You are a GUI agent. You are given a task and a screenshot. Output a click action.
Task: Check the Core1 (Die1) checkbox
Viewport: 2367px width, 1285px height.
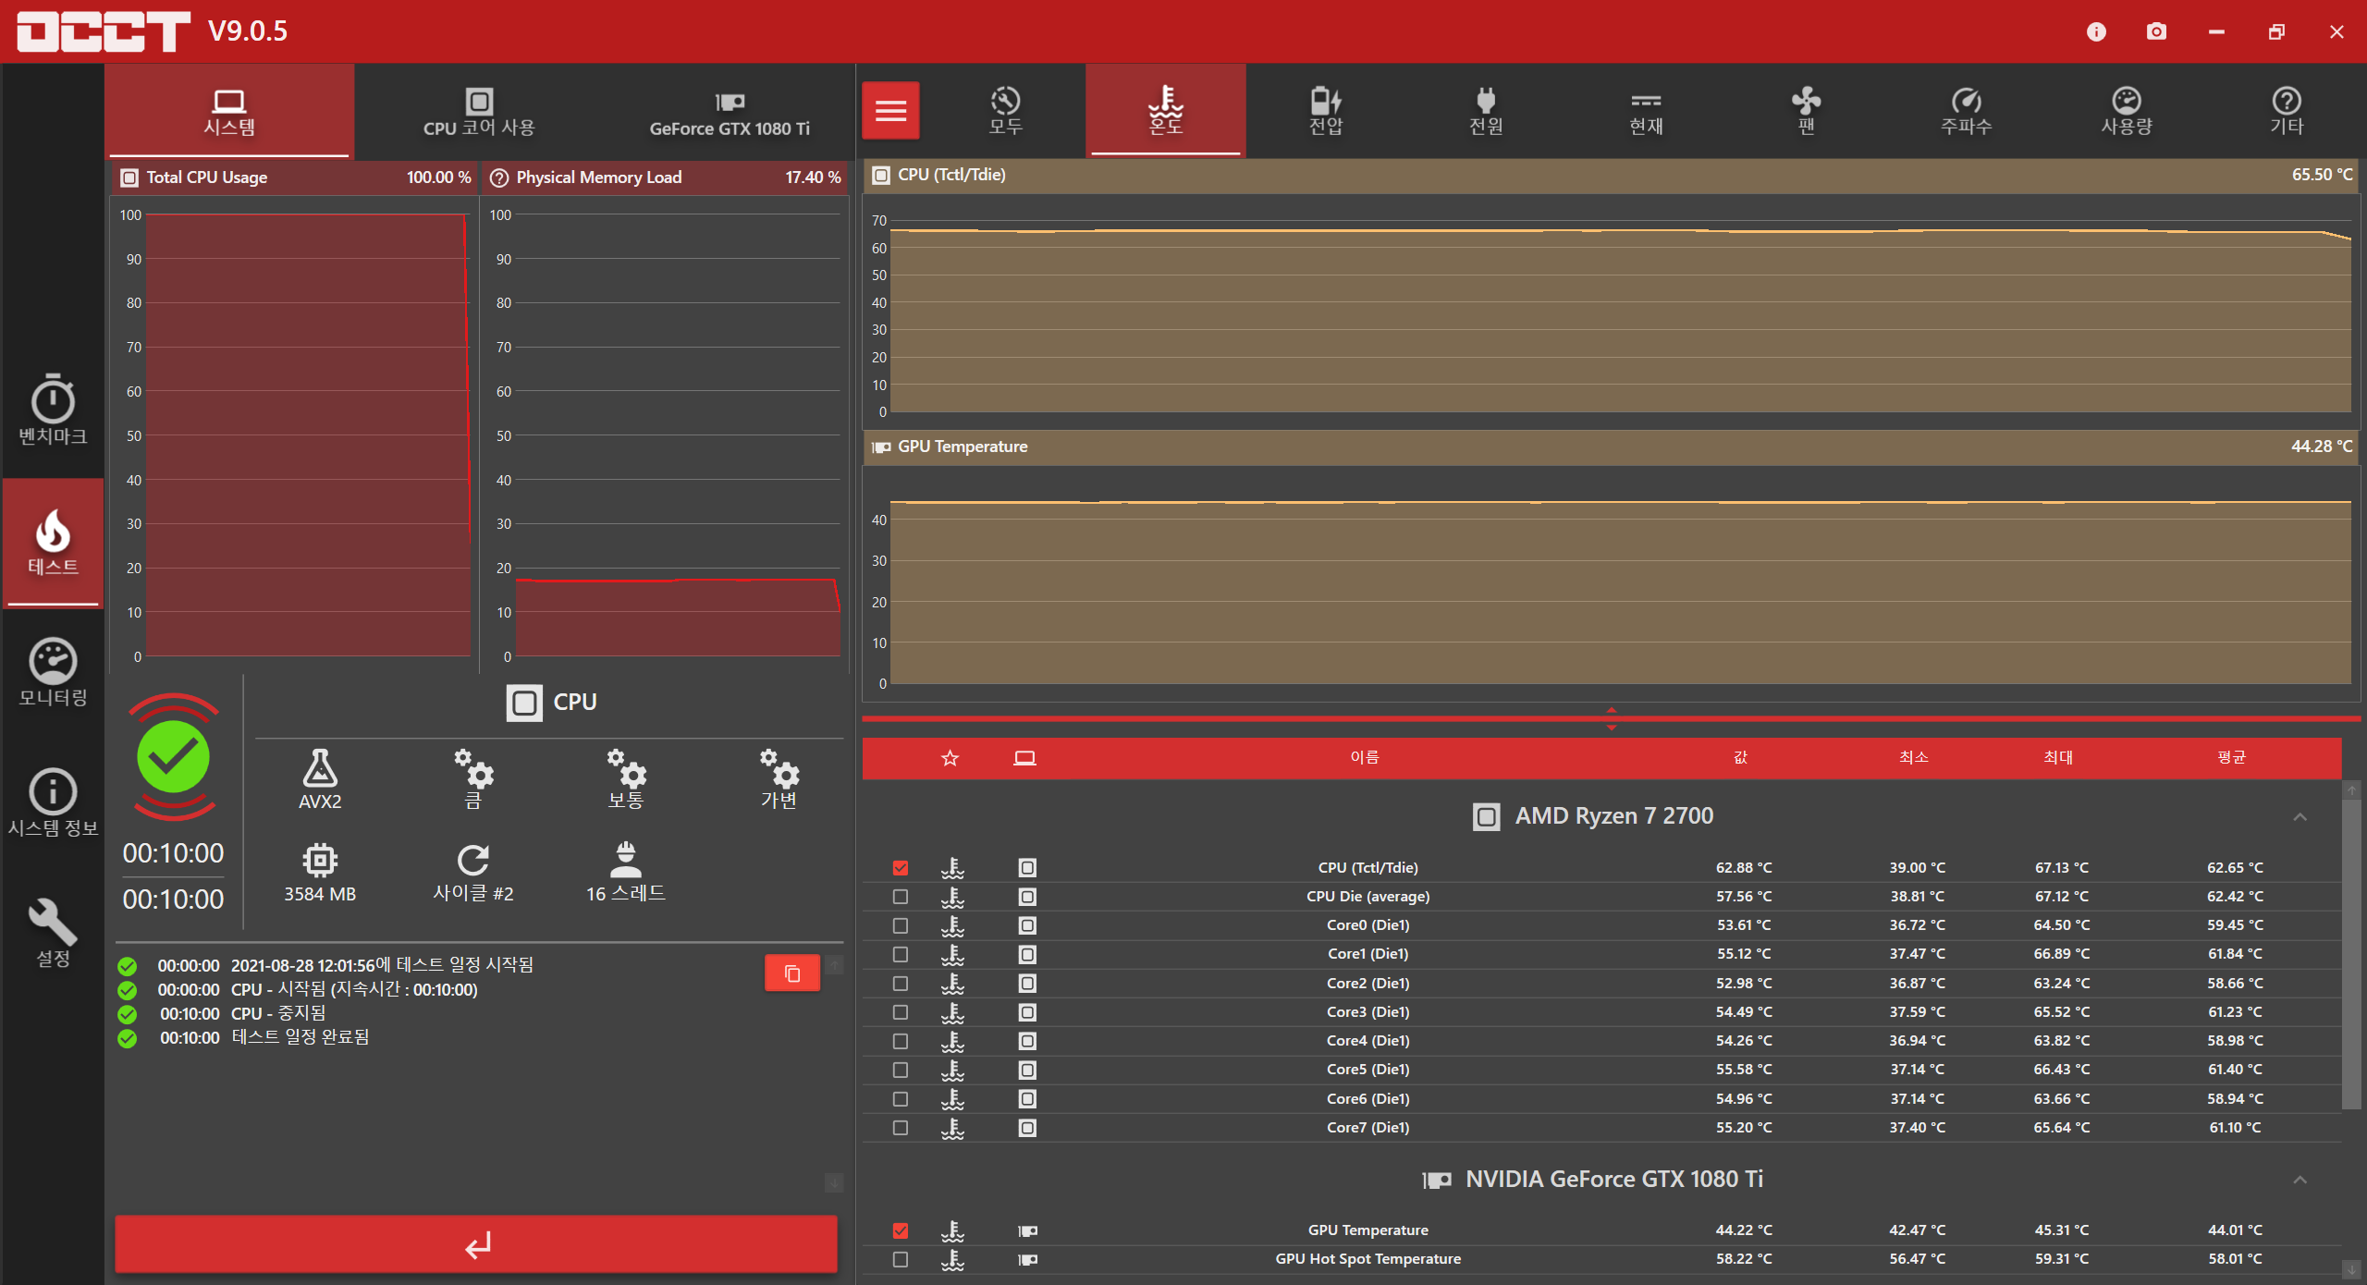tap(901, 954)
